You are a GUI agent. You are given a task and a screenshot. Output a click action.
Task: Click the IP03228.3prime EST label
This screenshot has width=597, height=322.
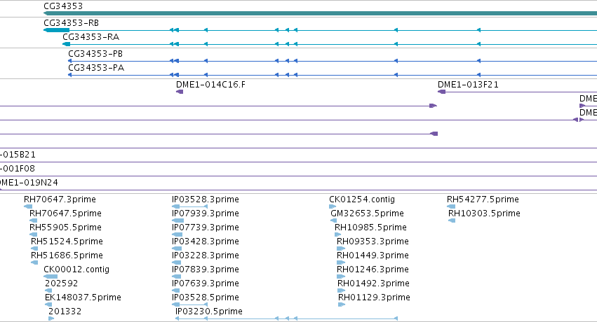click(206, 255)
